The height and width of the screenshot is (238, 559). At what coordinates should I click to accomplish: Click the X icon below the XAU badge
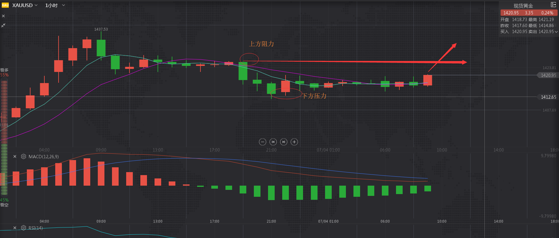3,16
